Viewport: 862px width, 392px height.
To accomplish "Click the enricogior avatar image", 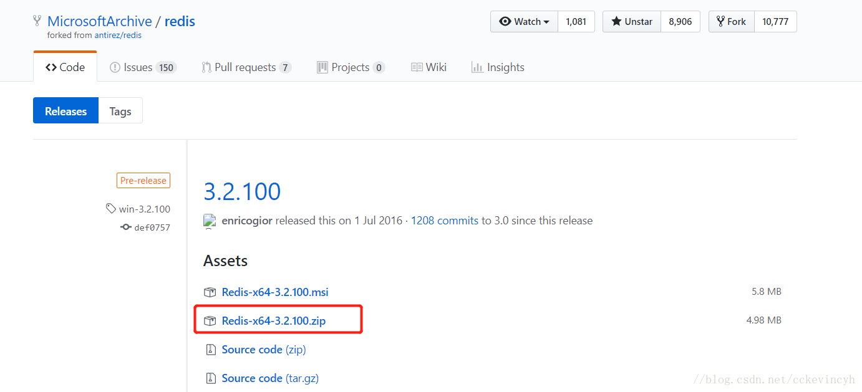I will pos(210,221).
